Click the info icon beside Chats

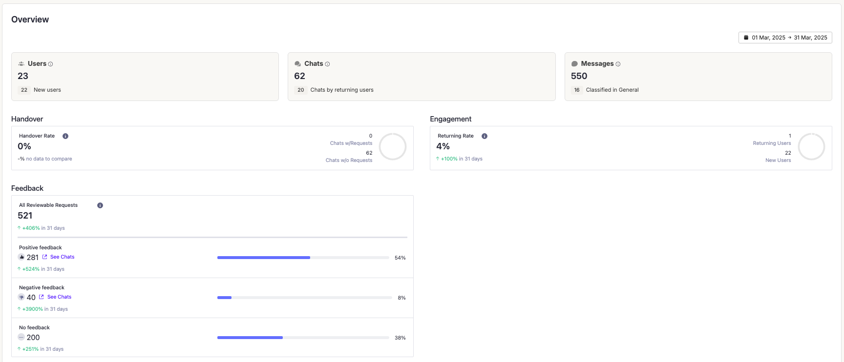click(x=327, y=64)
